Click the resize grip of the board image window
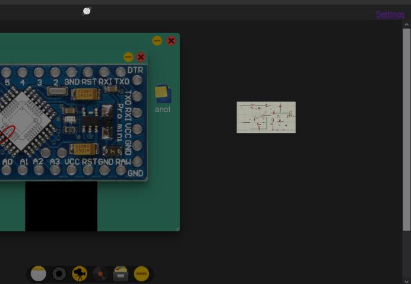The width and height of the screenshot is (411, 284). pyautogui.click(x=146, y=178)
